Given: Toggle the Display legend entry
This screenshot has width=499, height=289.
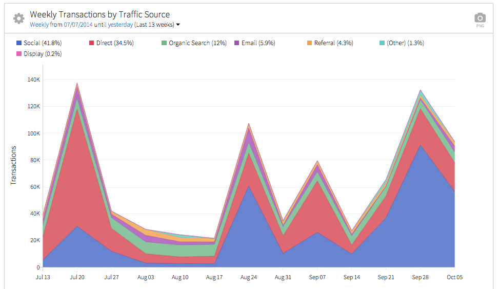Looking at the screenshot, I should (x=42, y=54).
